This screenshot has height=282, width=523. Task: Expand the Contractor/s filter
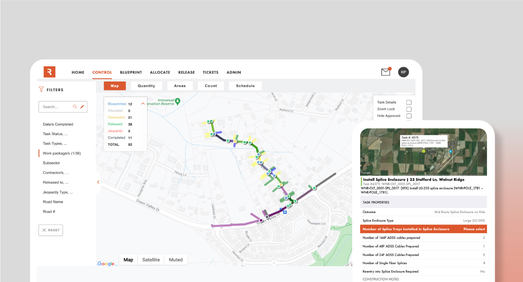56,173
